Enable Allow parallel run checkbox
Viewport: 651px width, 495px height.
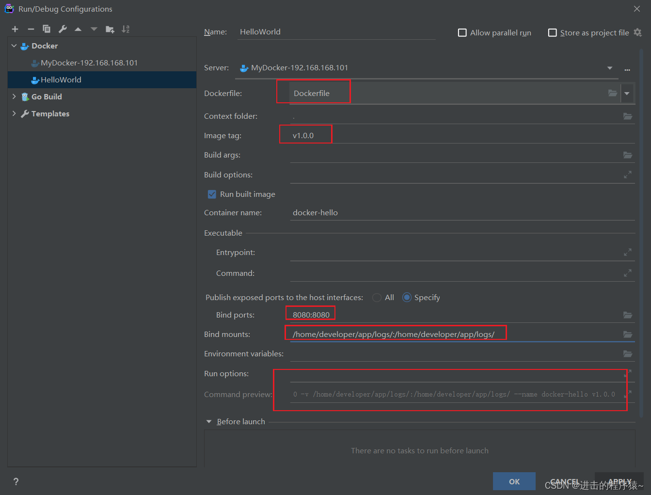point(462,32)
